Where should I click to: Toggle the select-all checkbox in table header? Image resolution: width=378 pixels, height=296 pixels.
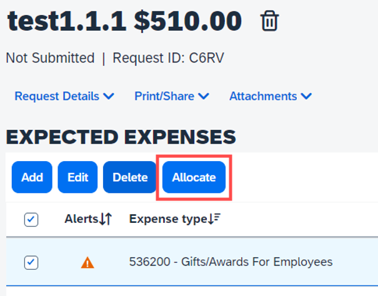click(31, 219)
